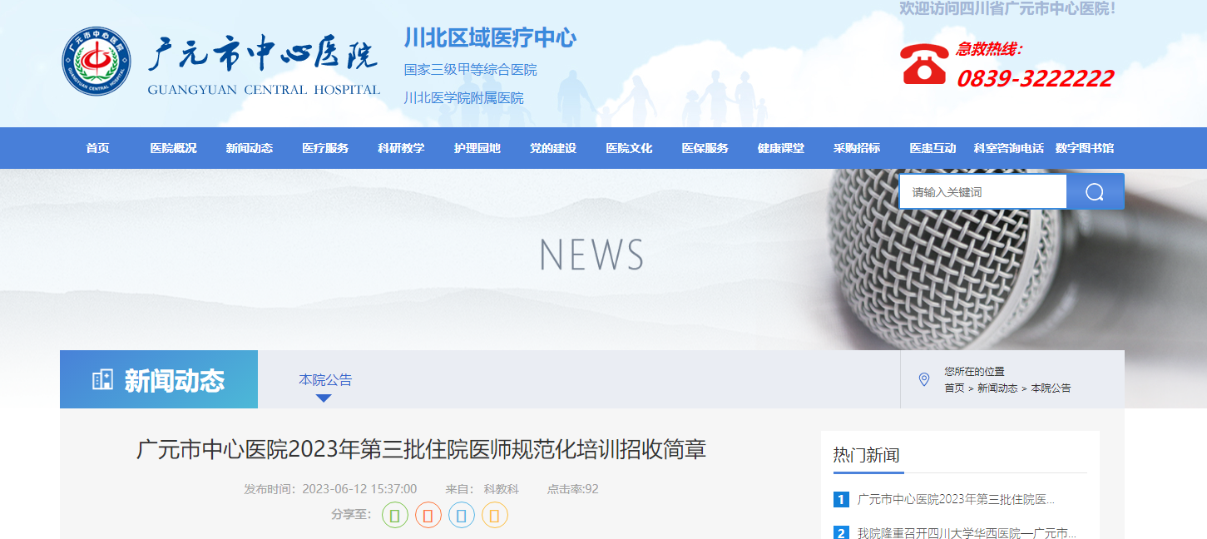Click the green share icon

(395, 516)
